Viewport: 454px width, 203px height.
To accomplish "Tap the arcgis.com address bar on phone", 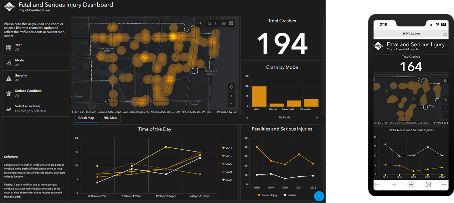I will 411,33.
